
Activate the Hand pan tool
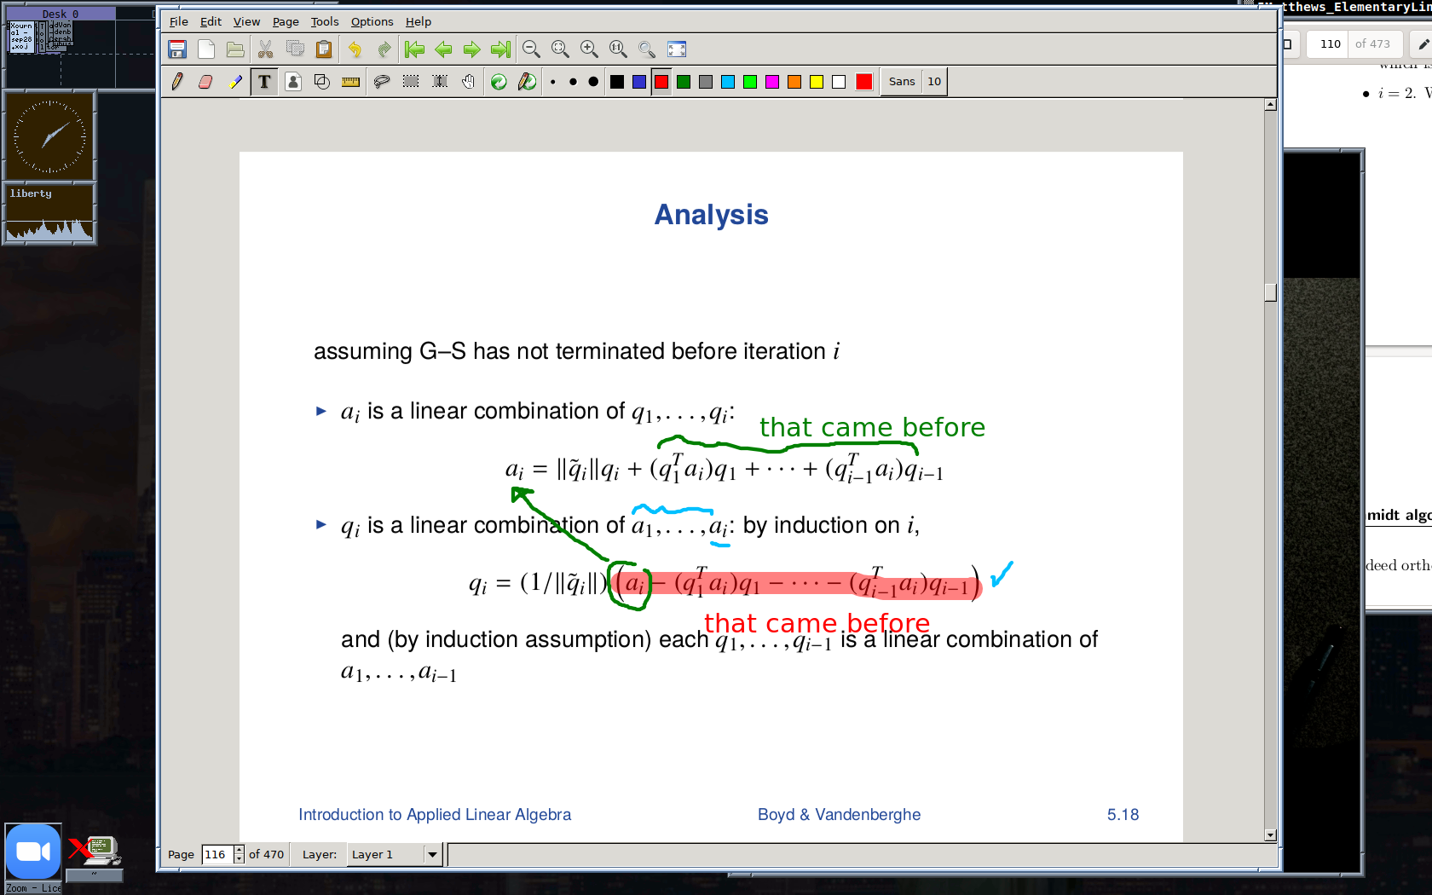coord(468,82)
